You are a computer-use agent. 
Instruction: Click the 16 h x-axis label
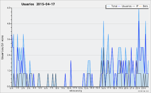(103, 88)
